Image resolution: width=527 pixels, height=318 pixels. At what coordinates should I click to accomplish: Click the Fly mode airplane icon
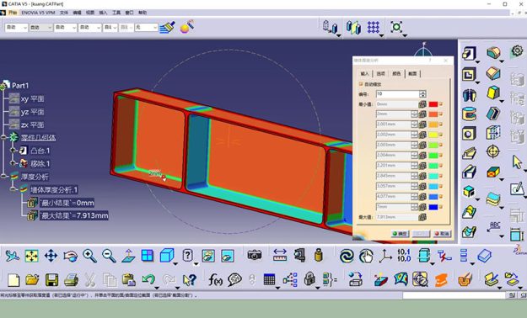(x=13, y=256)
